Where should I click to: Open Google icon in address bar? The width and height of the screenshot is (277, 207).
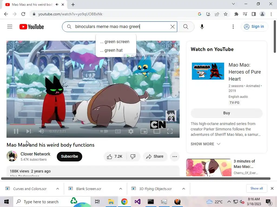click(x=200, y=14)
